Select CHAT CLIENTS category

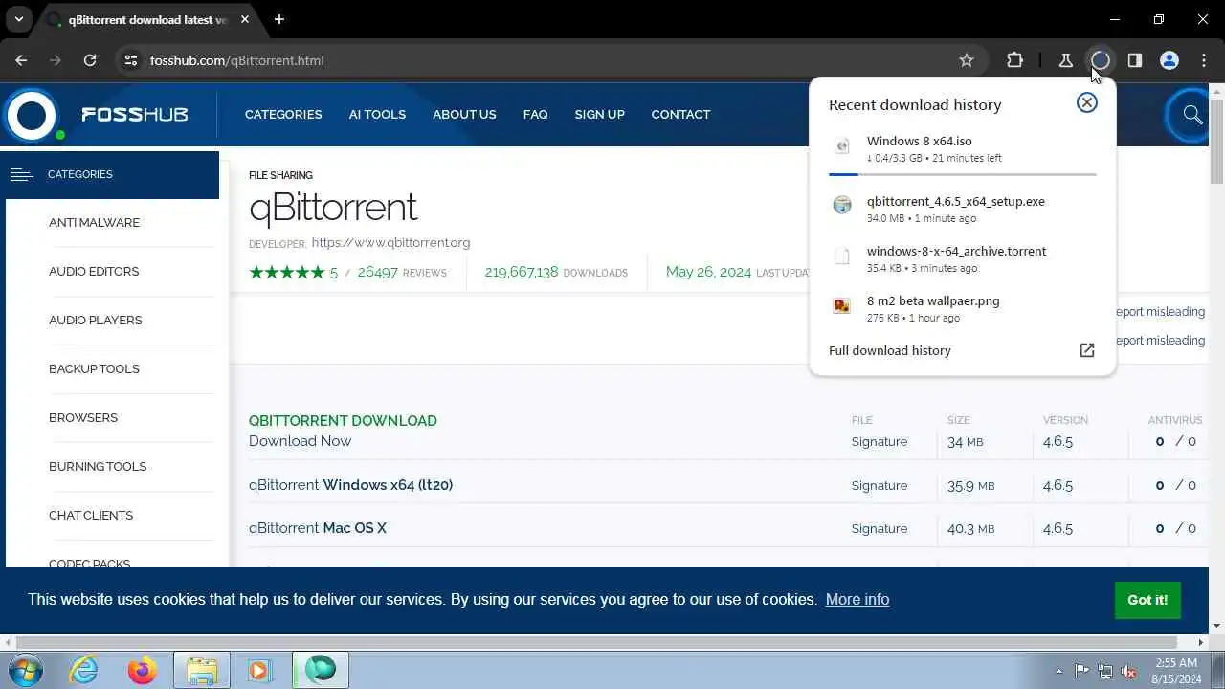pos(91,515)
